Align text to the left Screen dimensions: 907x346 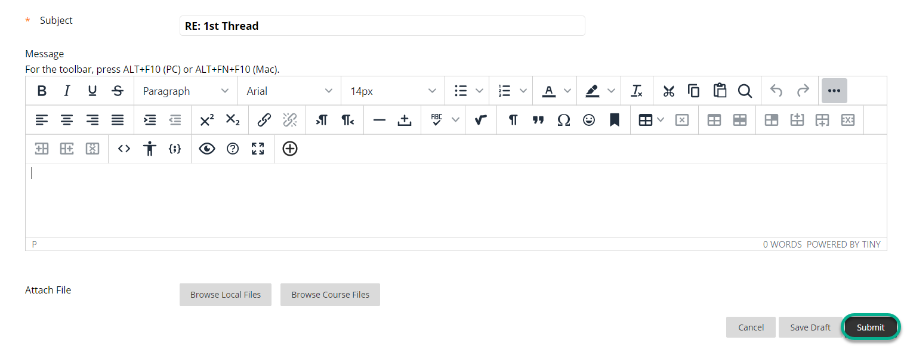click(x=41, y=120)
